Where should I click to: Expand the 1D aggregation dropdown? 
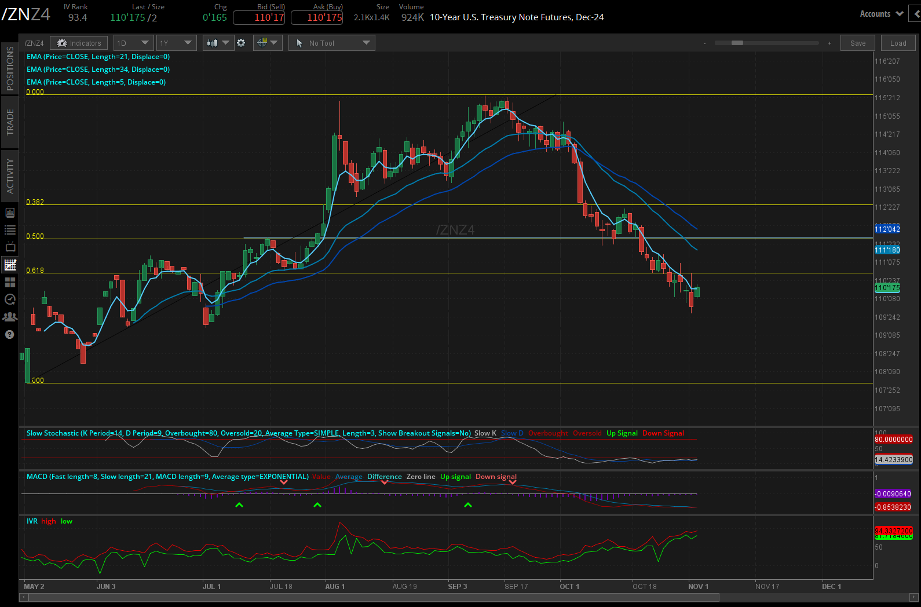click(133, 43)
